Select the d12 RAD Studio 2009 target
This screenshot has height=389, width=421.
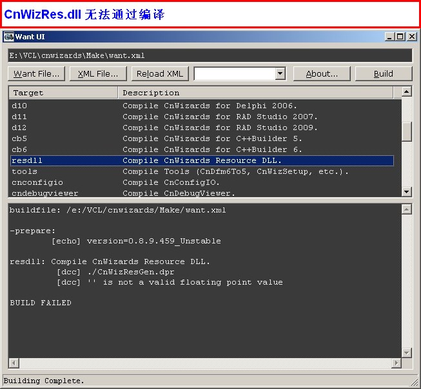(19, 128)
